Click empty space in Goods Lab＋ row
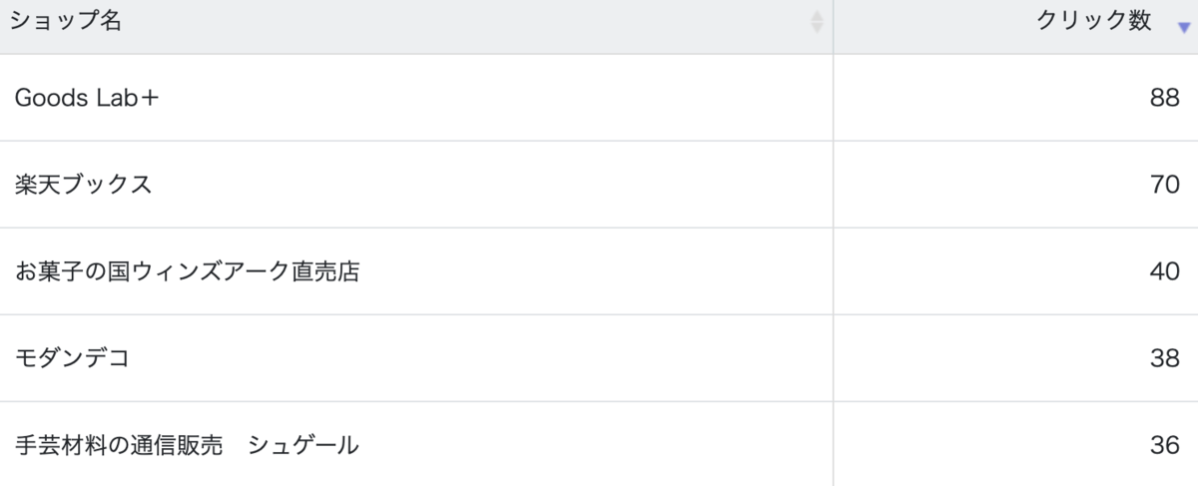Image resolution: width=1198 pixels, height=486 pixels. point(499,98)
